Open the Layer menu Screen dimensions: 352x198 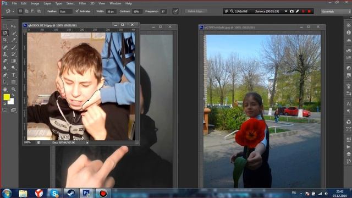click(47, 3)
